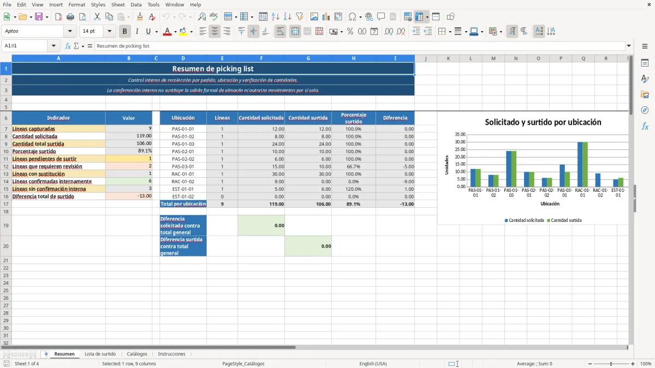
Task: Open the Sheet menu
Action: 118,4
